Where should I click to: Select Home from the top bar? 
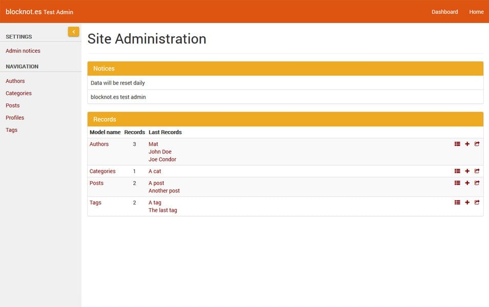pos(476,11)
